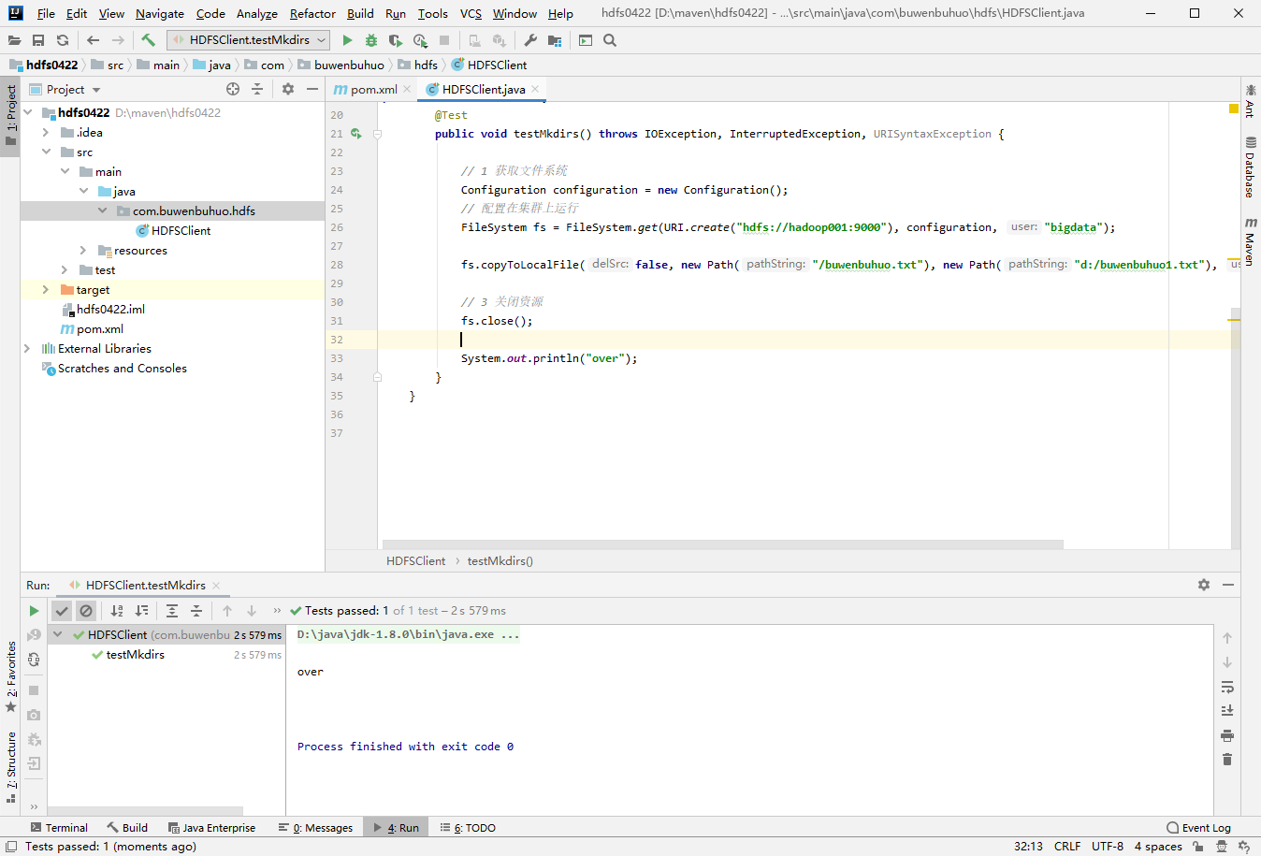Switch to the pom.xml editor tab
The image size is (1261, 856).
click(x=373, y=90)
